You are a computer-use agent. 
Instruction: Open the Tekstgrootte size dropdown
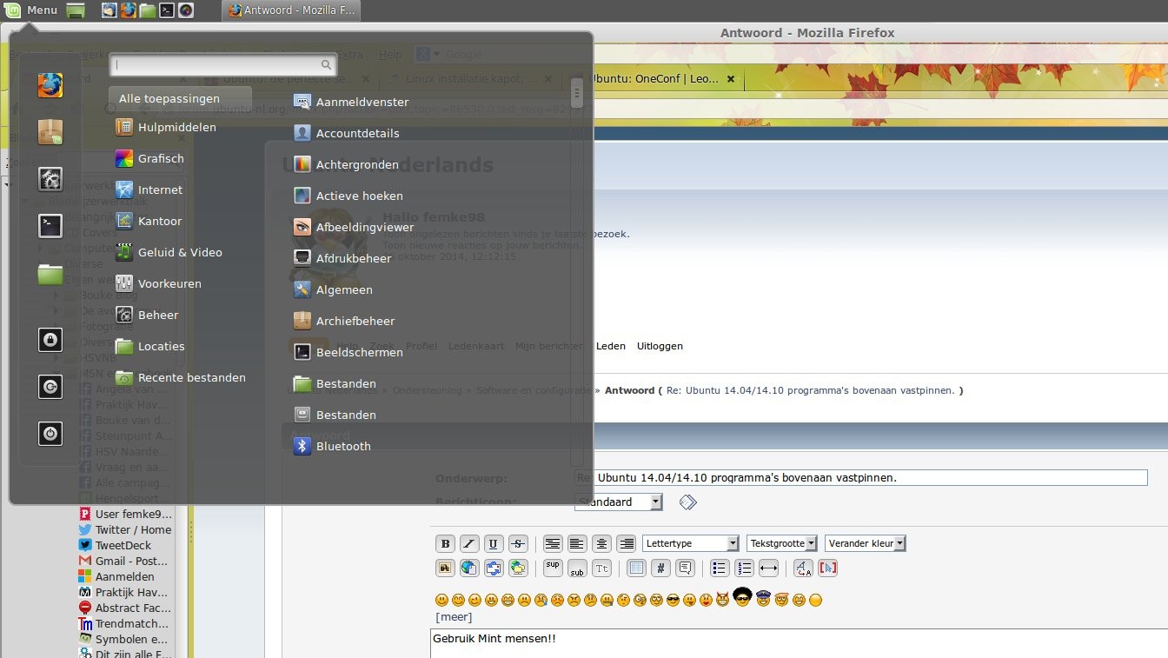tap(782, 543)
